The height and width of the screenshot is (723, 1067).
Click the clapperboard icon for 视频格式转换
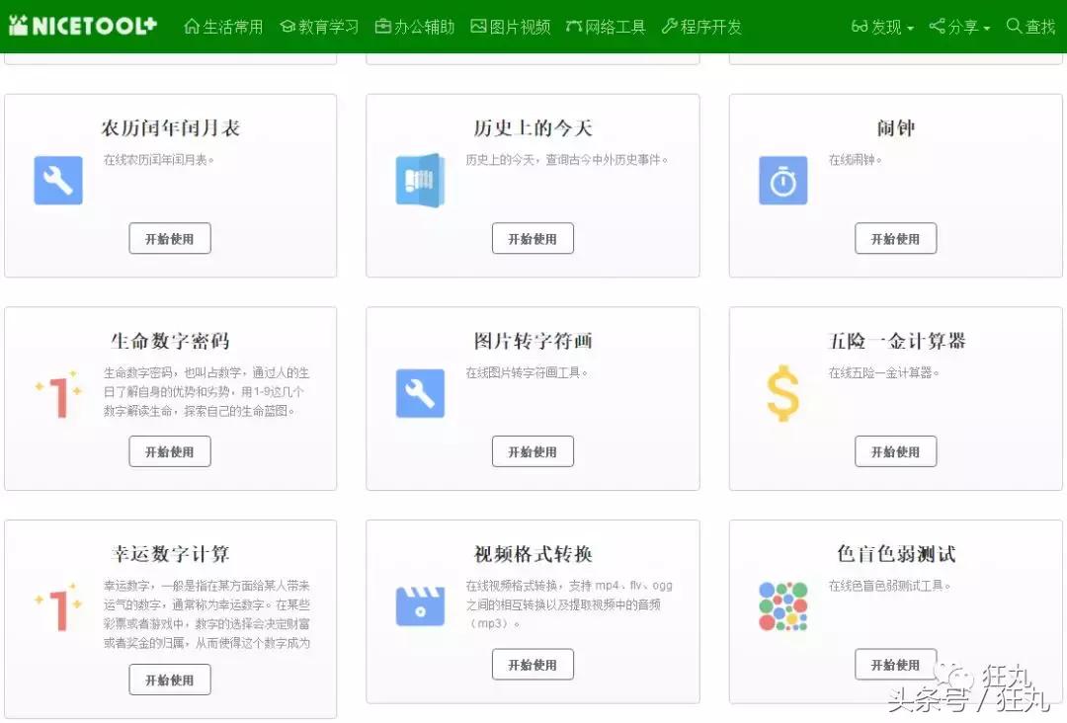point(422,607)
